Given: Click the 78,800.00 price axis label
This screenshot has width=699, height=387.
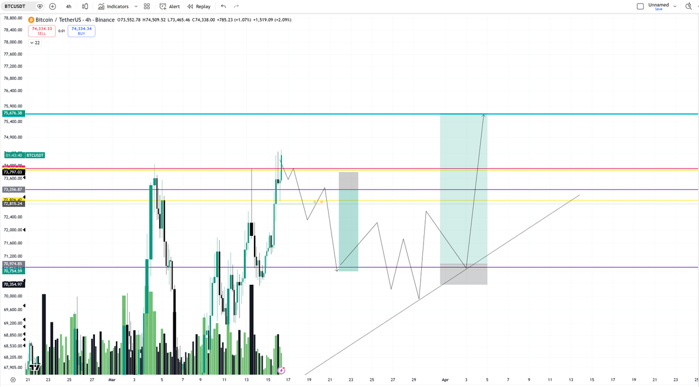Looking at the screenshot, I should pyautogui.click(x=13, y=18).
